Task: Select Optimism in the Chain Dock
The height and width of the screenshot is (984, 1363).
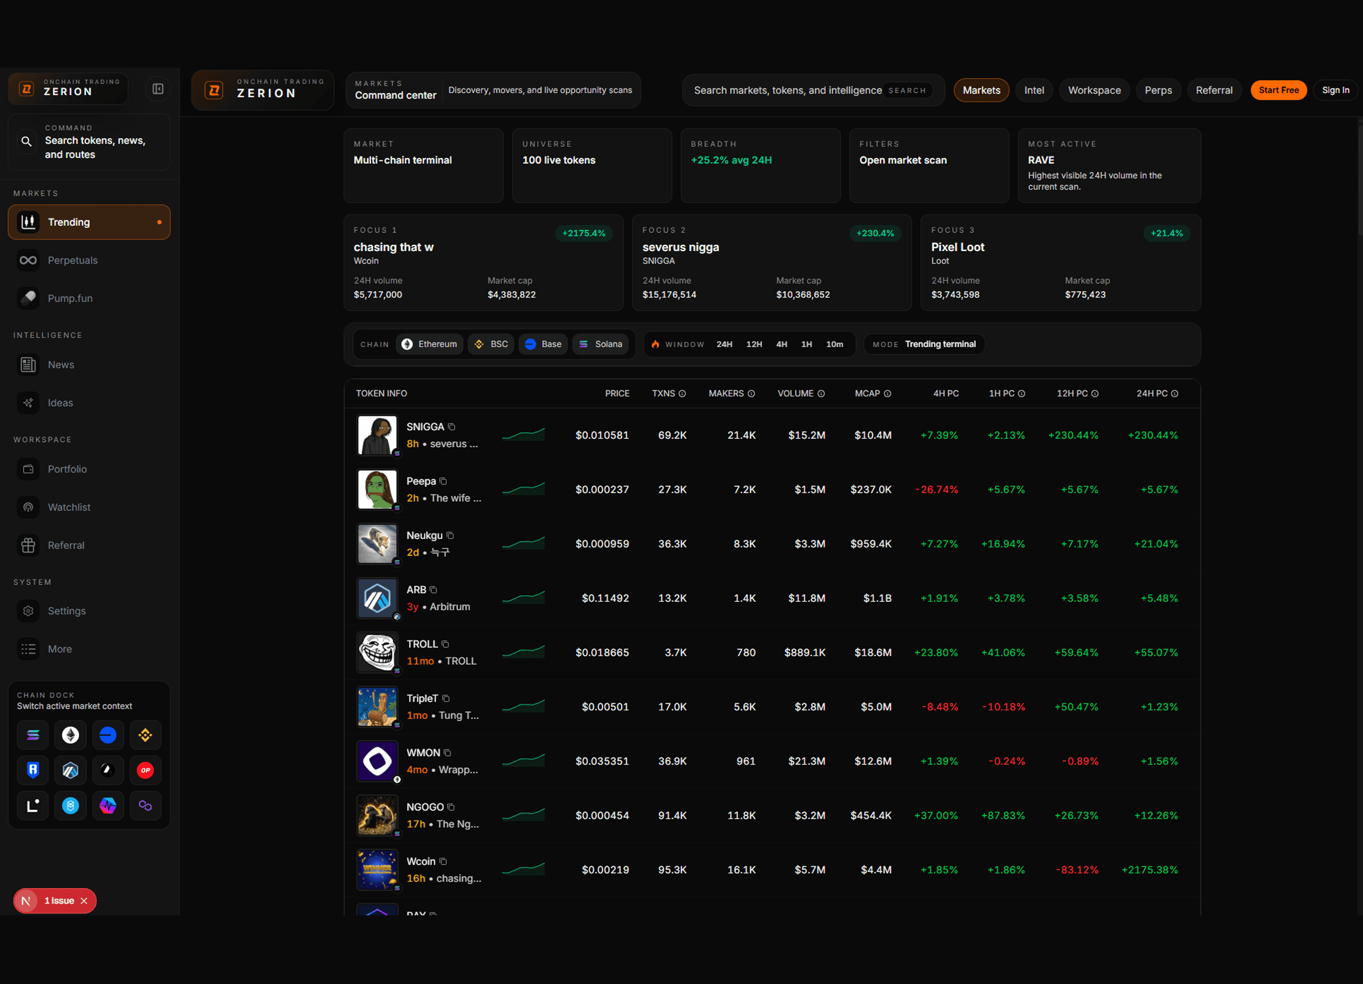Action: pyautogui.click(x=145, y=770)
